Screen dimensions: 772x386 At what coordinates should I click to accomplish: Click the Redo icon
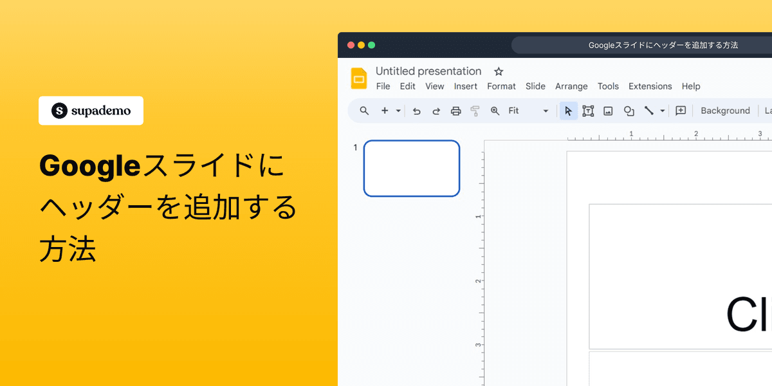point(436,111)
